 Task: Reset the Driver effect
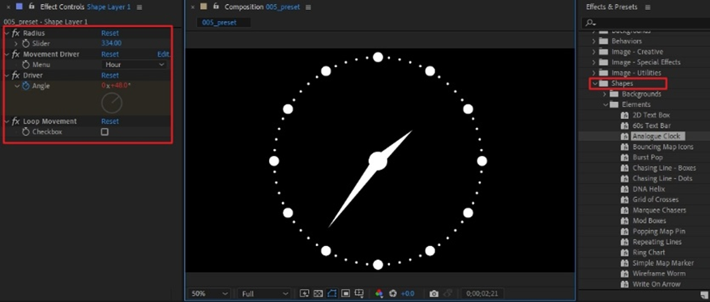(110, 75)
